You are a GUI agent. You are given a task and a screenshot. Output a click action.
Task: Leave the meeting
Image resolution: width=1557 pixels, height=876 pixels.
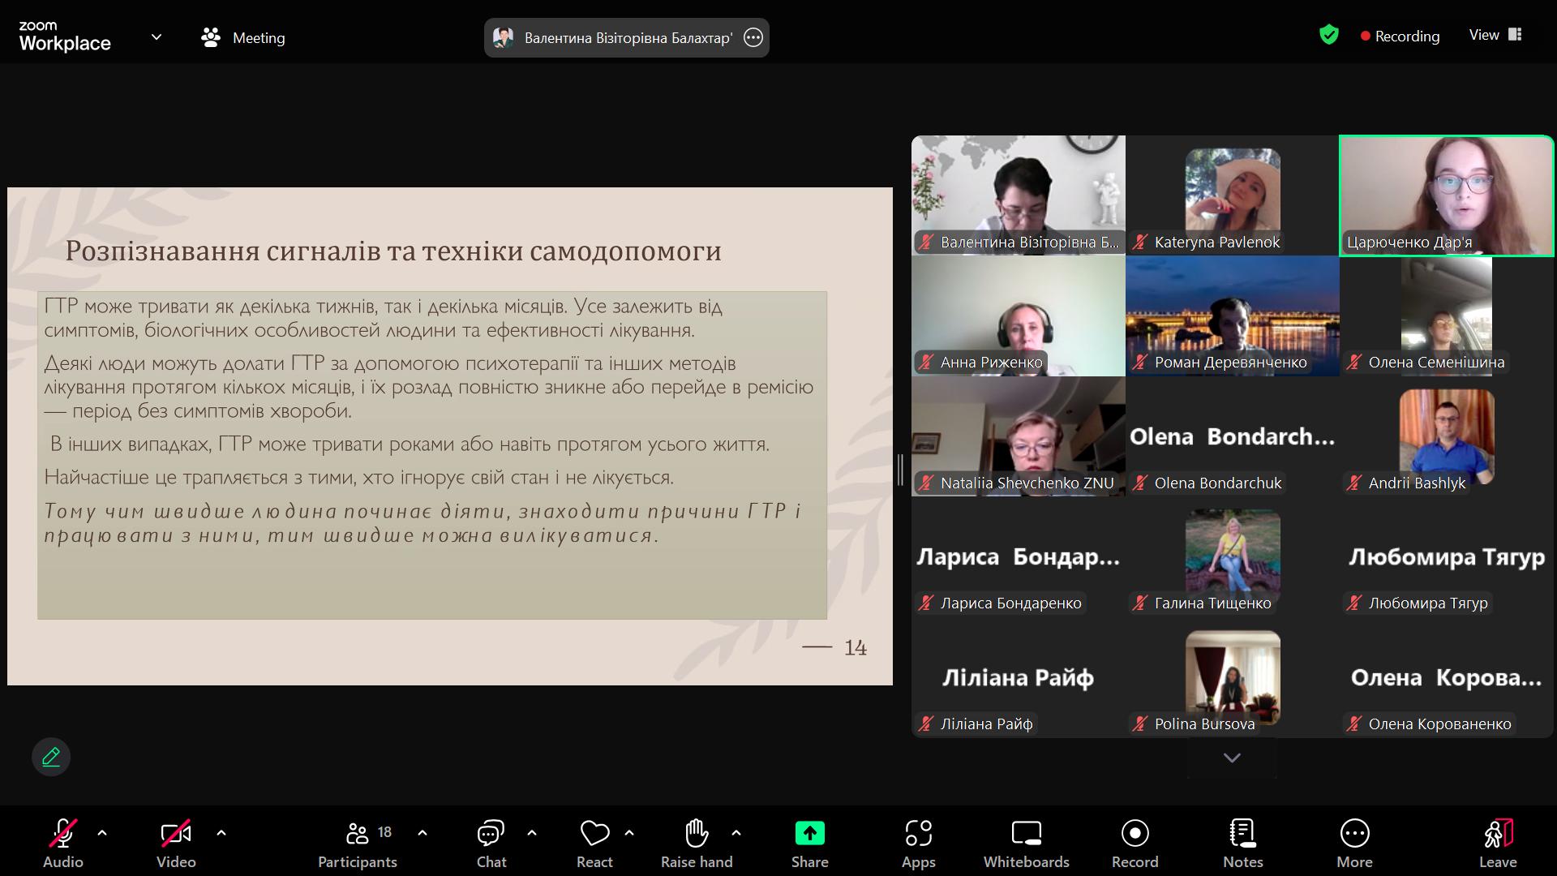(x=1498, y=844)
